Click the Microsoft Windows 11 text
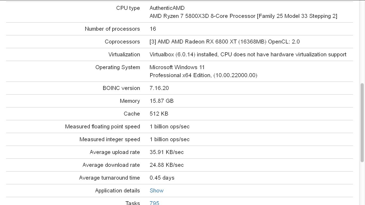The image size is (365, 205). (177, 67)
